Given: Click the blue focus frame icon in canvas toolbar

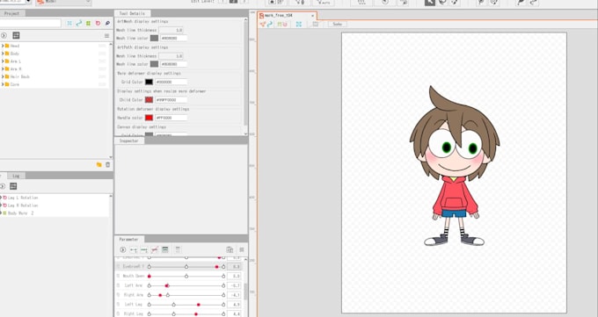Looking at the screenshot, I should (299, 24).
